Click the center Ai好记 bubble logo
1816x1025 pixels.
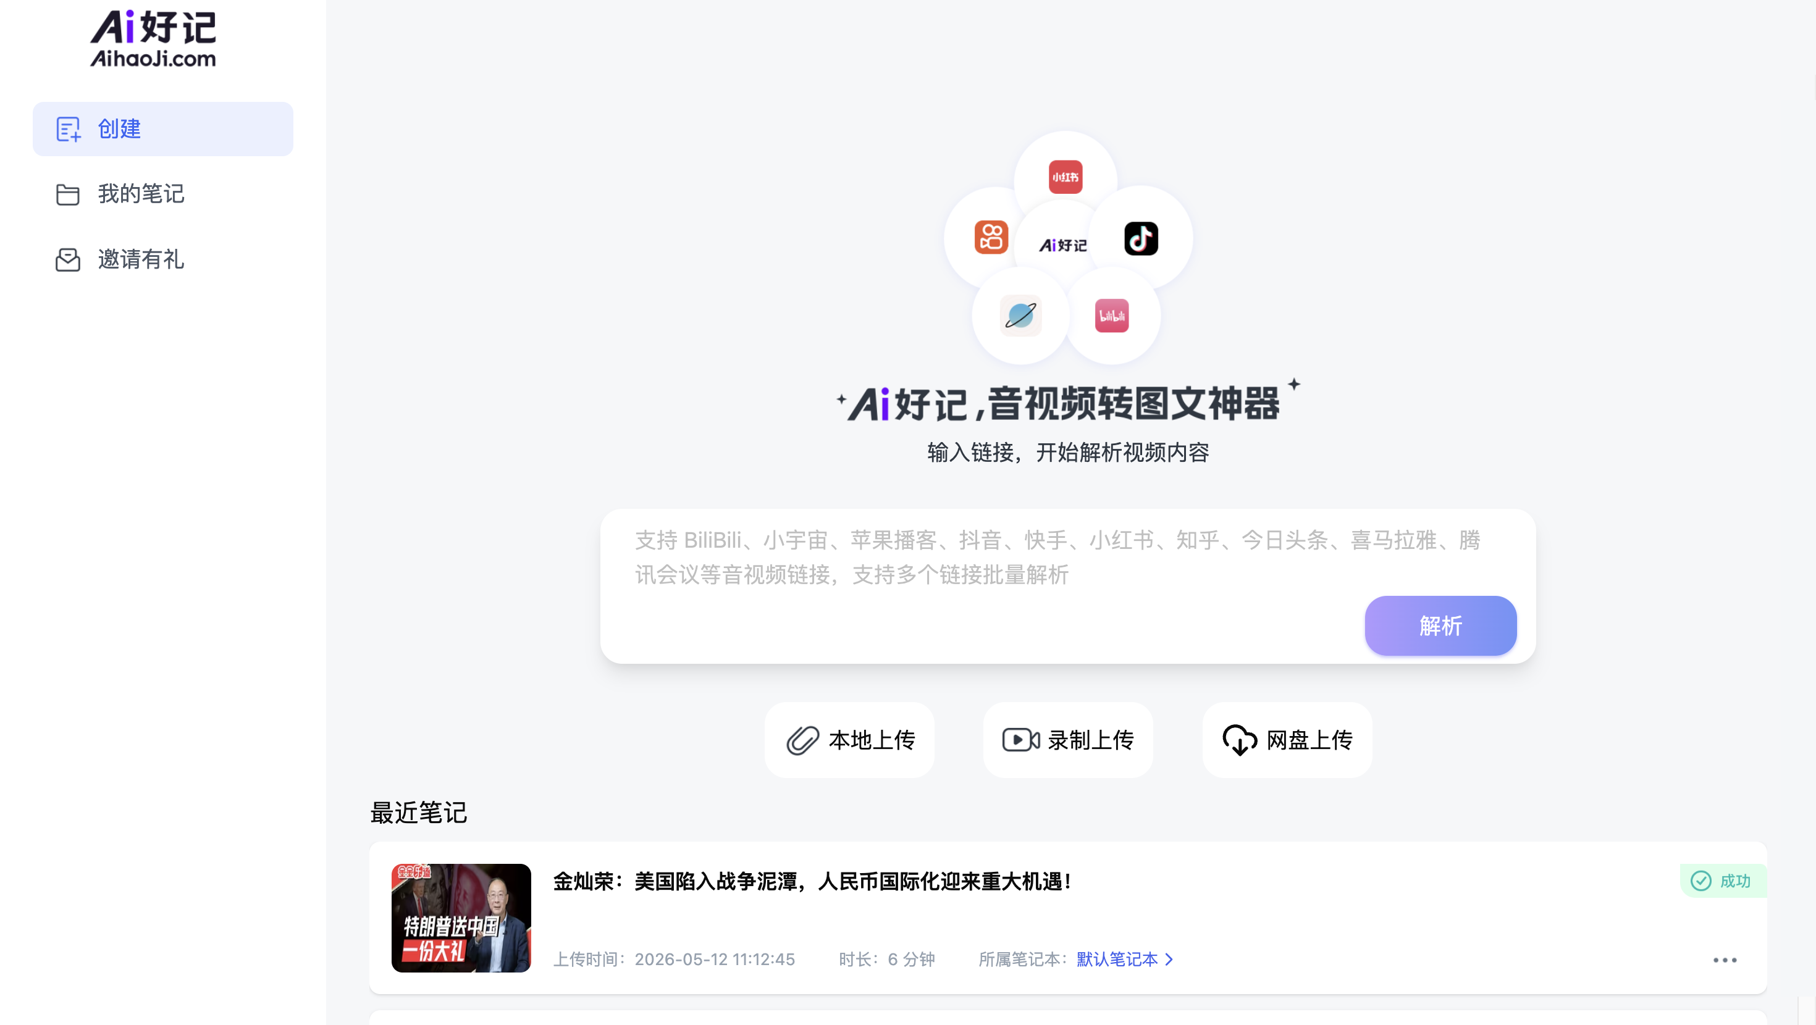(x=1063, y=245)
